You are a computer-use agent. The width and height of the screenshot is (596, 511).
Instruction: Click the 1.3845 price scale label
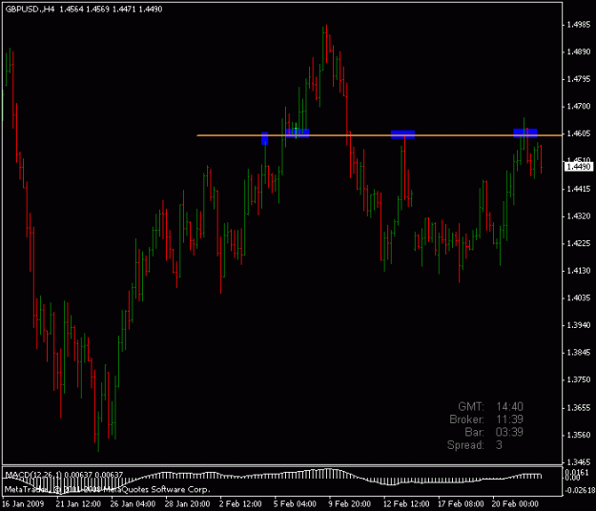(x=579, y=353)
